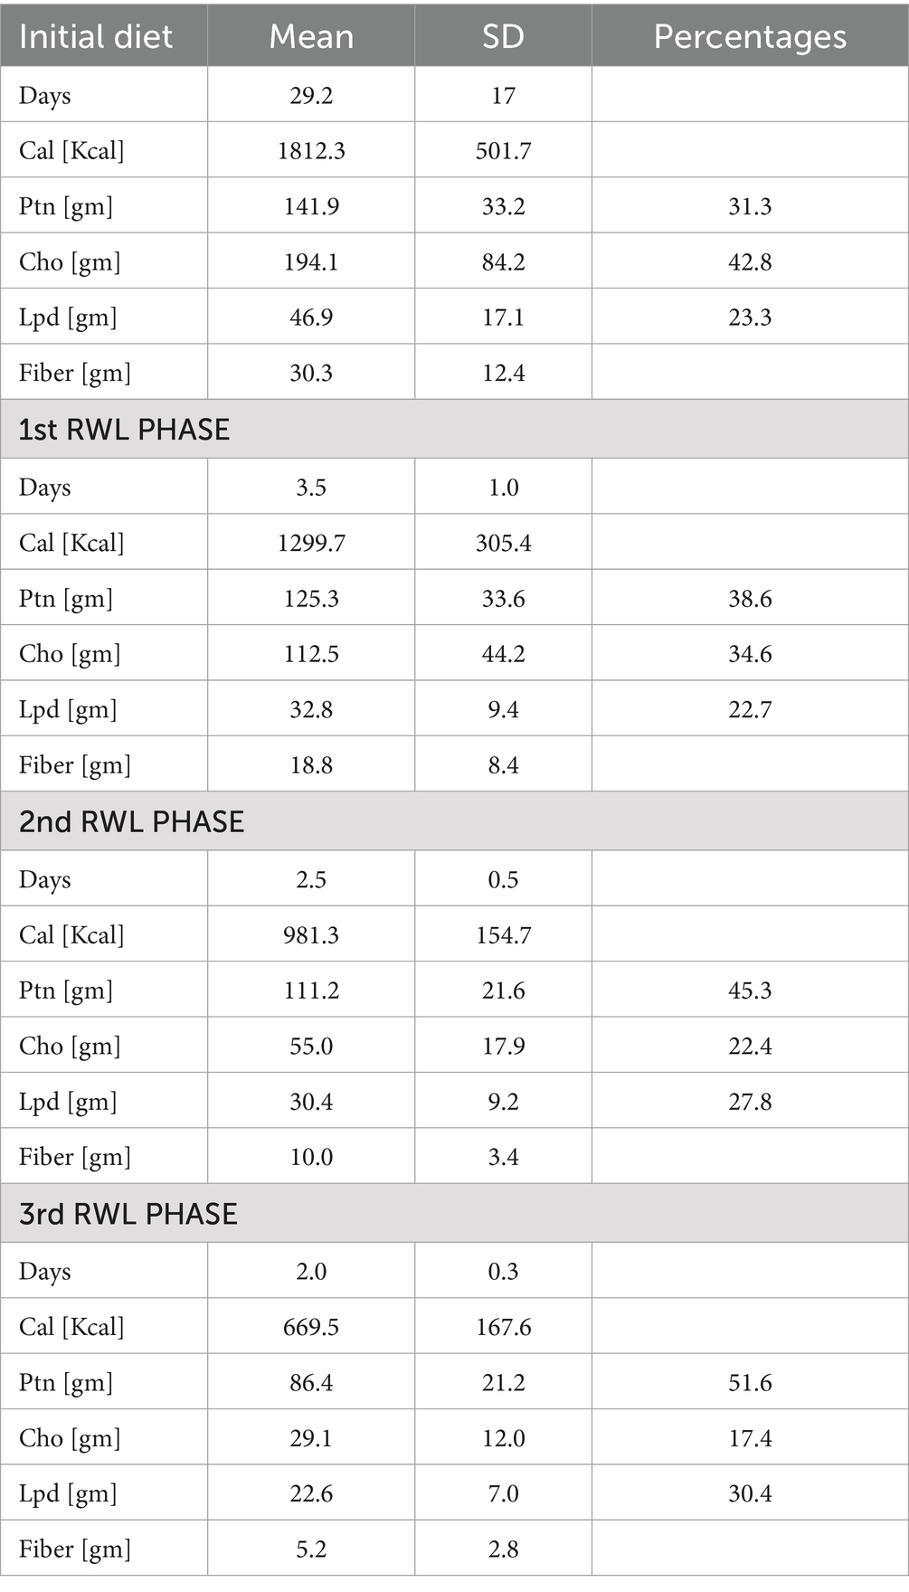Click the percentage cell 38.6
The width and height of the screenshot is (909, 1592).
point(750,598)
